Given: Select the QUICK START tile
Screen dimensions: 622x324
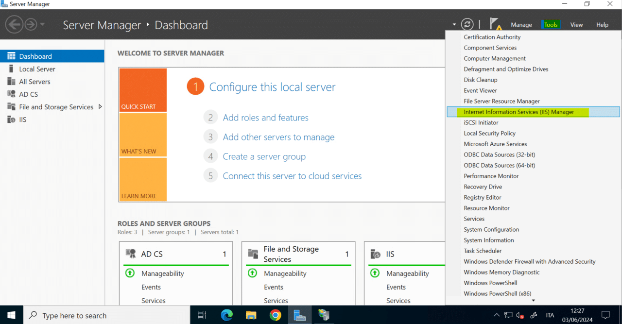Looking at the screenshot, I should pos(143,90).
